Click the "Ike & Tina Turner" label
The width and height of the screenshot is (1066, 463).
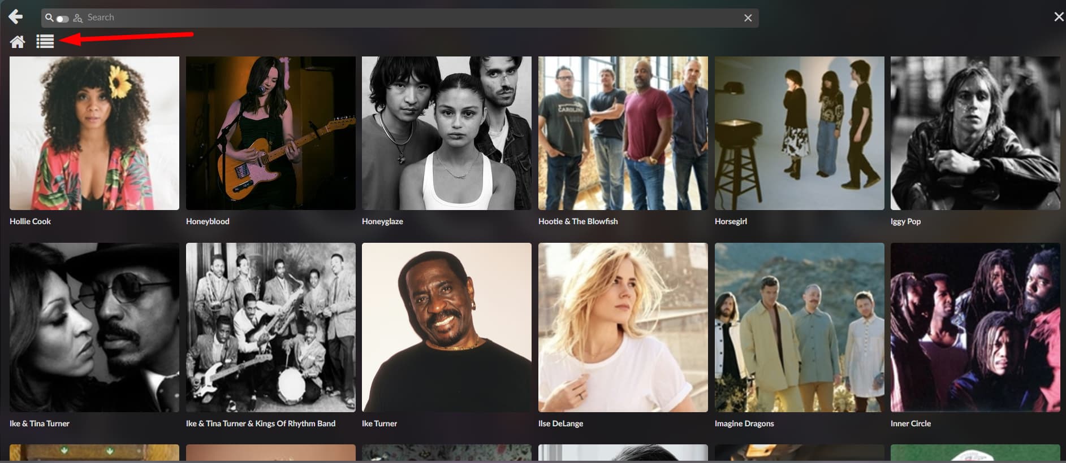pyautogui.click(x=40, y=423)
